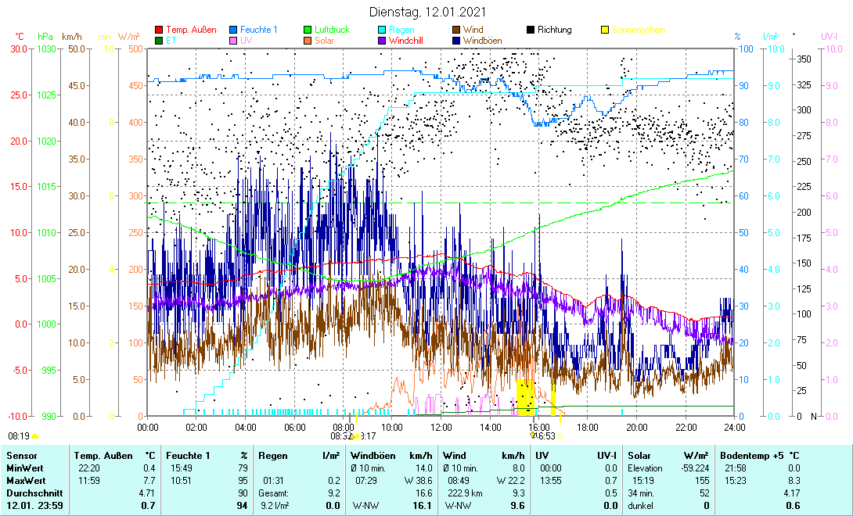Click the gust time "07:29"
Image resolution: width=853 pixels, height=516 pixels.
[x=366, y=481]
